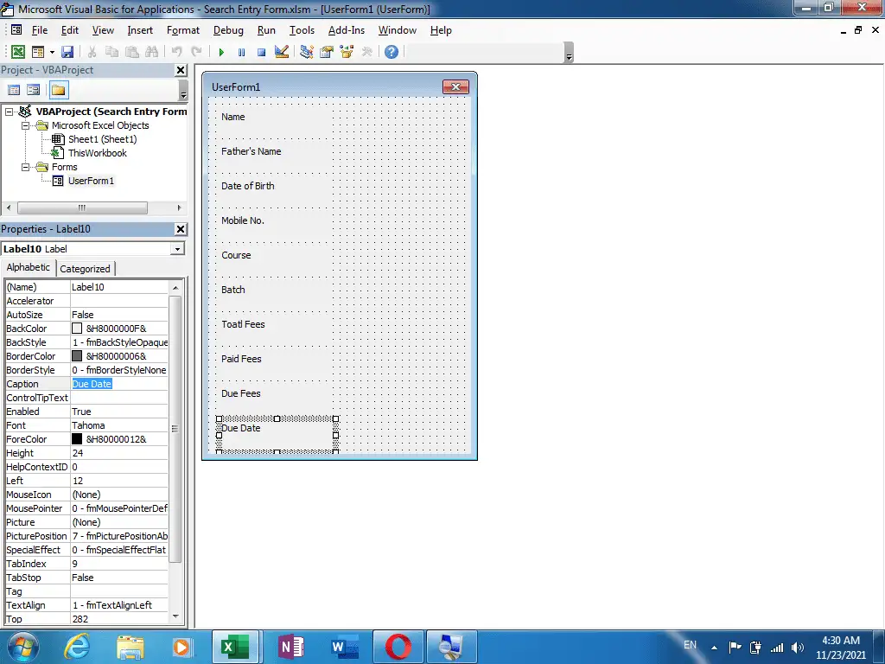This screenshot has width=885, height=664.
Task: Collapse the VBAProject root node
Action: point(9,112)
